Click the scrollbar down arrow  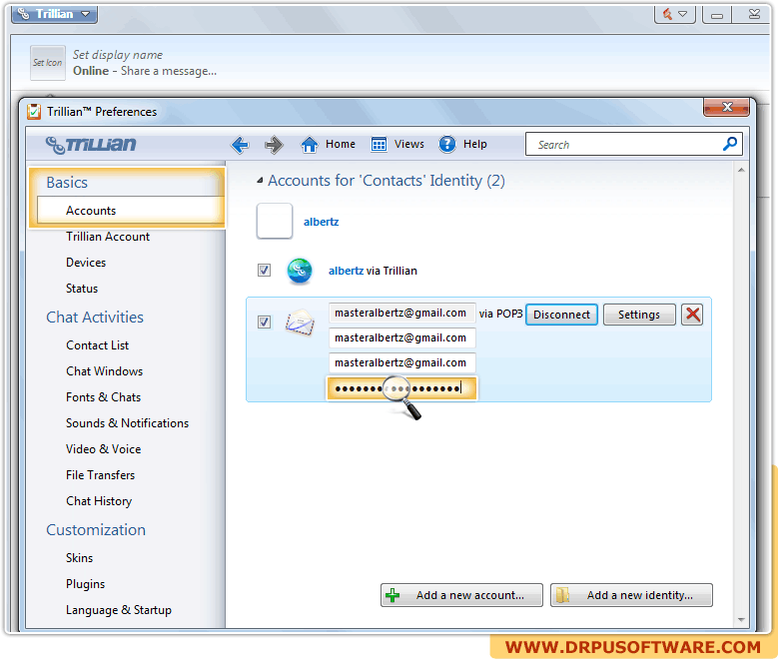coord(741,619)
